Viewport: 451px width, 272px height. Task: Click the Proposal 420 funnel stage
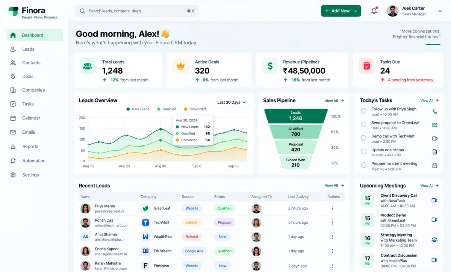tap(296, 147)
